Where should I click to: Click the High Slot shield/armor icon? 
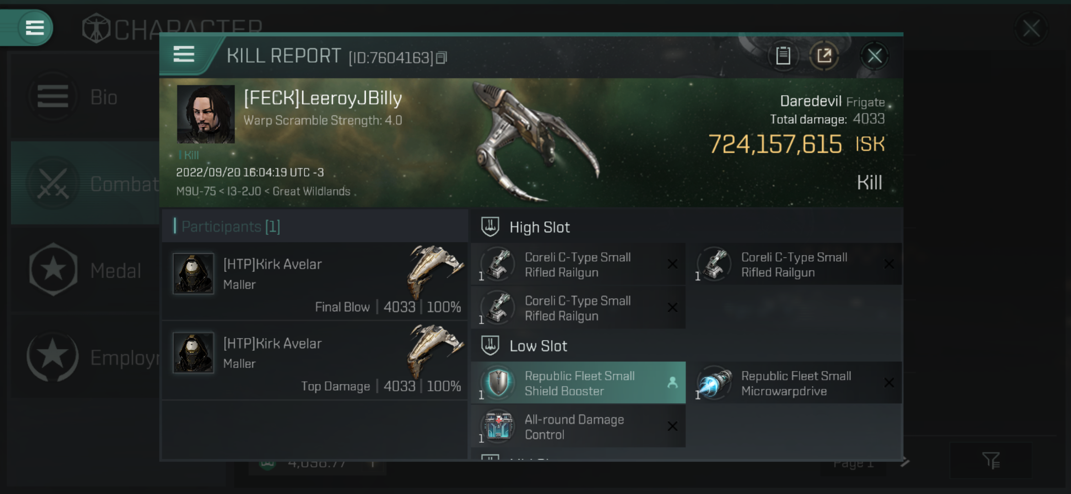tap(491, 227)
